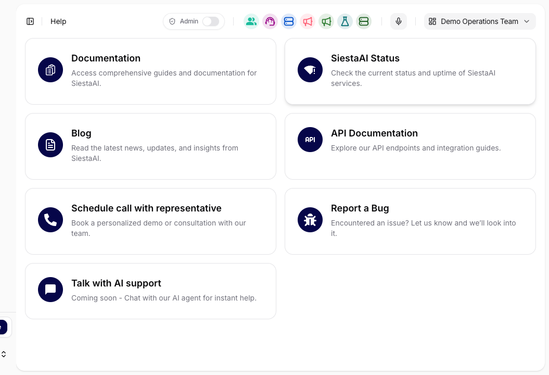This screenshot has height=375, width=549.
Task: Click the SiestaAI Status shield icon
Action: tap(310, 70)
